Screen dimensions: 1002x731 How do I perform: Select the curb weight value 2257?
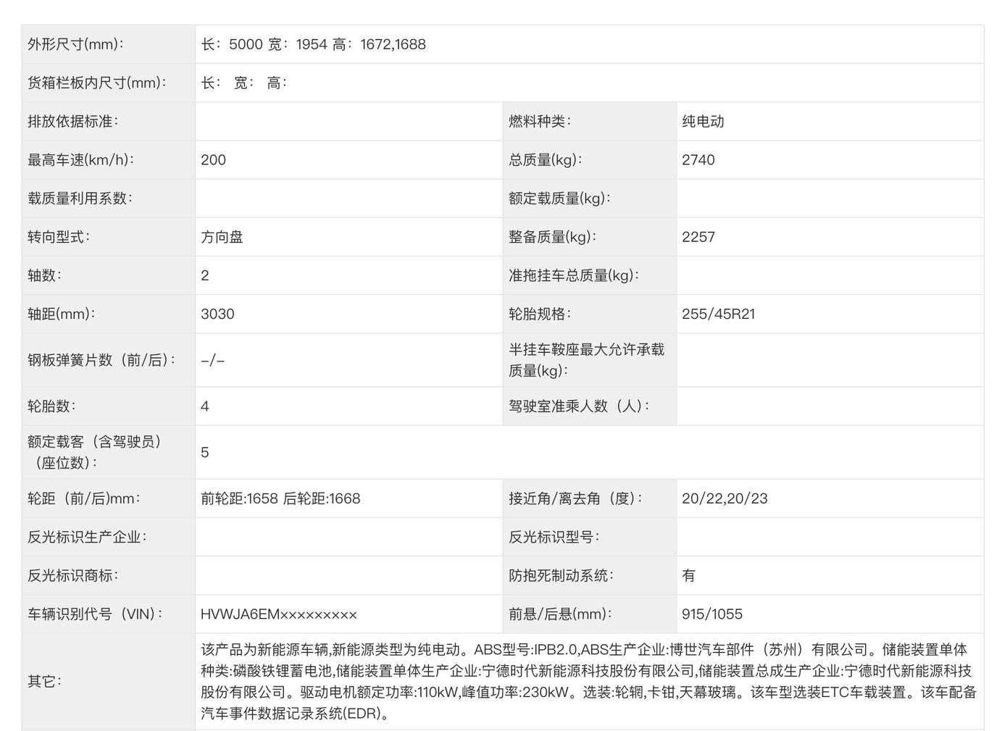coord(698,237)
